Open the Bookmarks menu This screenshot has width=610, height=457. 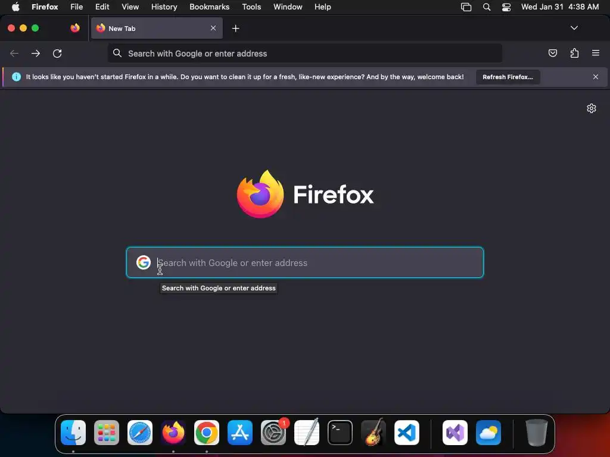pyautogui.click(x=209, y=7)
